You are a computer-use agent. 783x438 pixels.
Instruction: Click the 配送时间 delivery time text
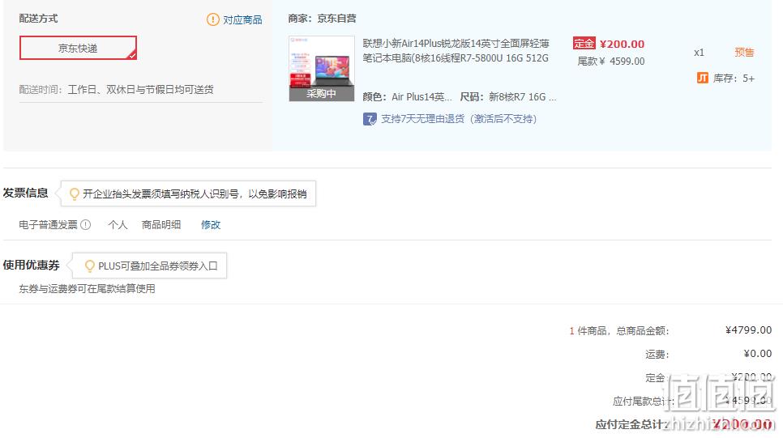[x=117, y=89]
